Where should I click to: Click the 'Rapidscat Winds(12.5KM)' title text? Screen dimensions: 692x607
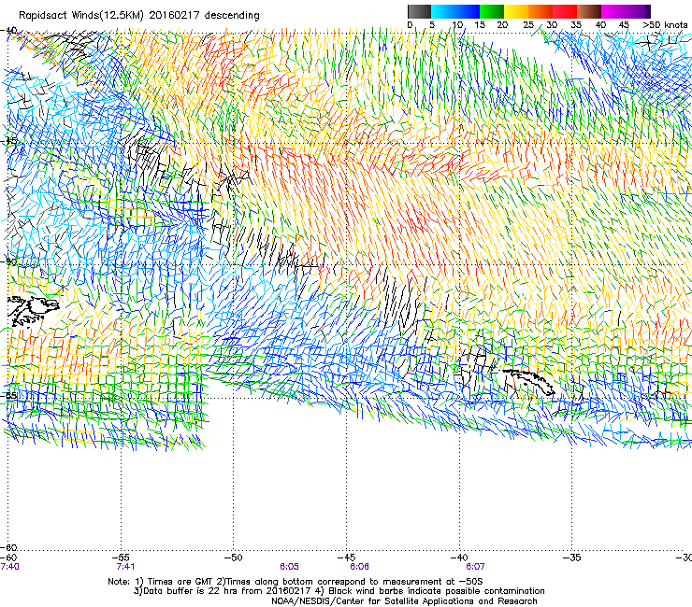[81, 15]
